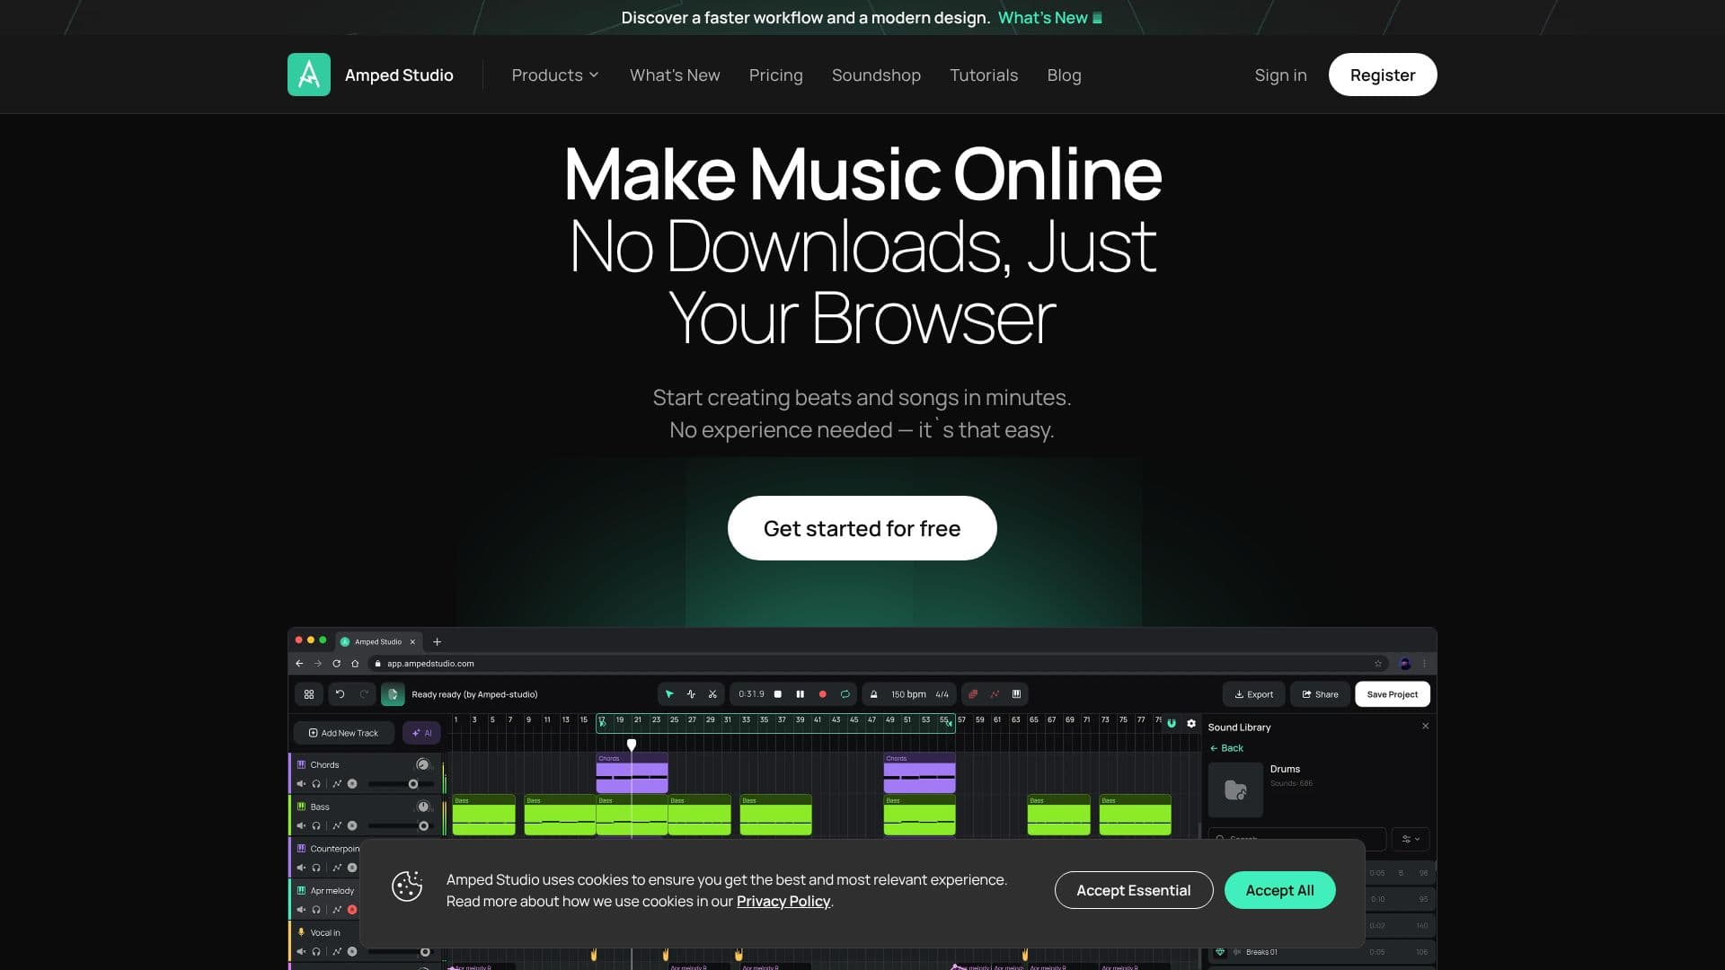Click the undo arrow icon in studio toolbar
Screen dimensions: 1725x970
[x=340, y=694]
